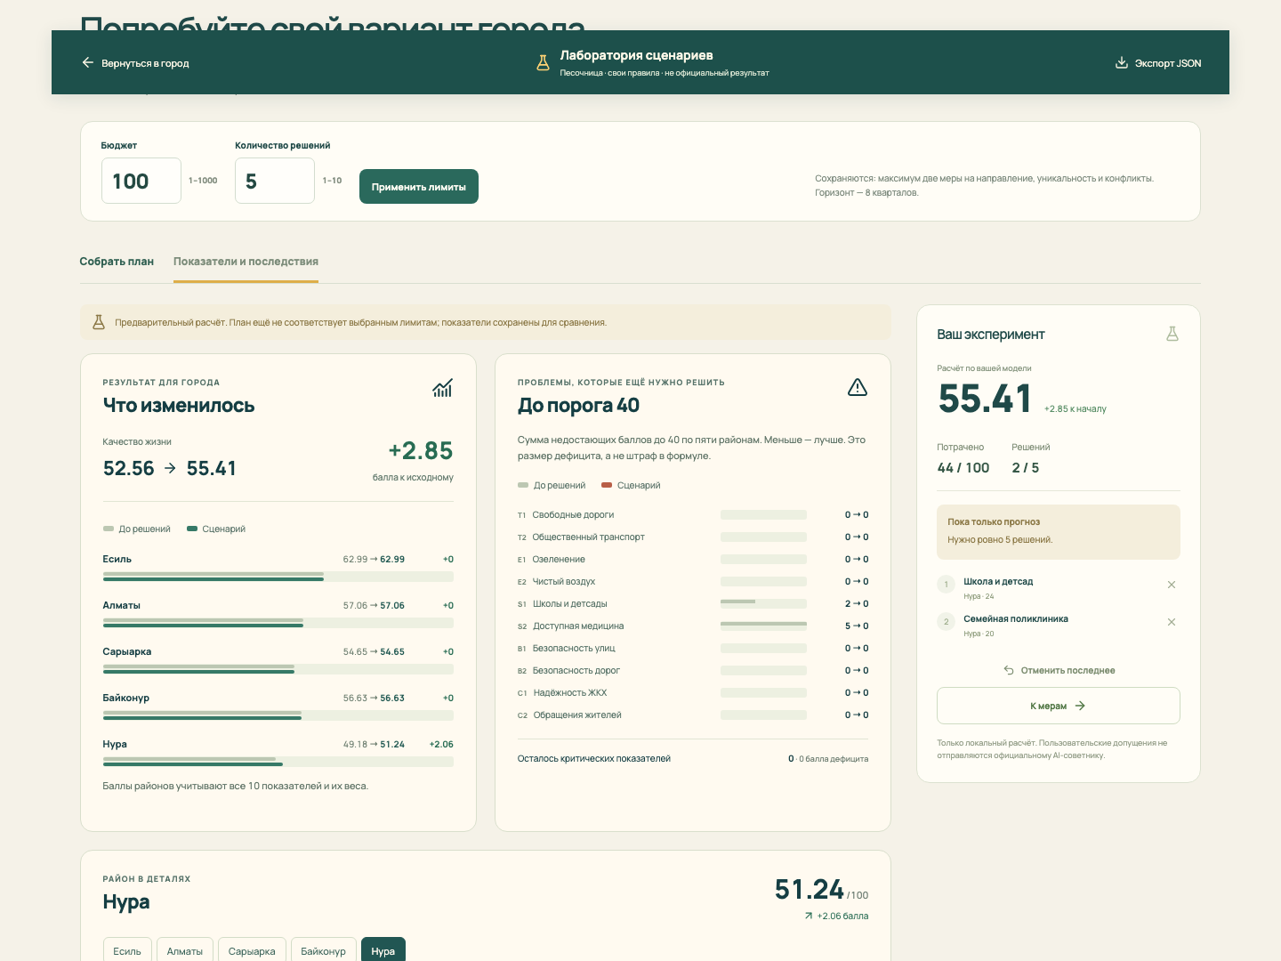1281x961 pixels.
Task: Select the "Показатели и последствия" tab
Action: click(x=246, y=262)
